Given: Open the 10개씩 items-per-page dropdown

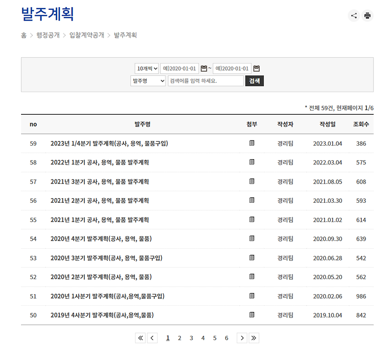Looking at the screenshot, I should point(145,67).
